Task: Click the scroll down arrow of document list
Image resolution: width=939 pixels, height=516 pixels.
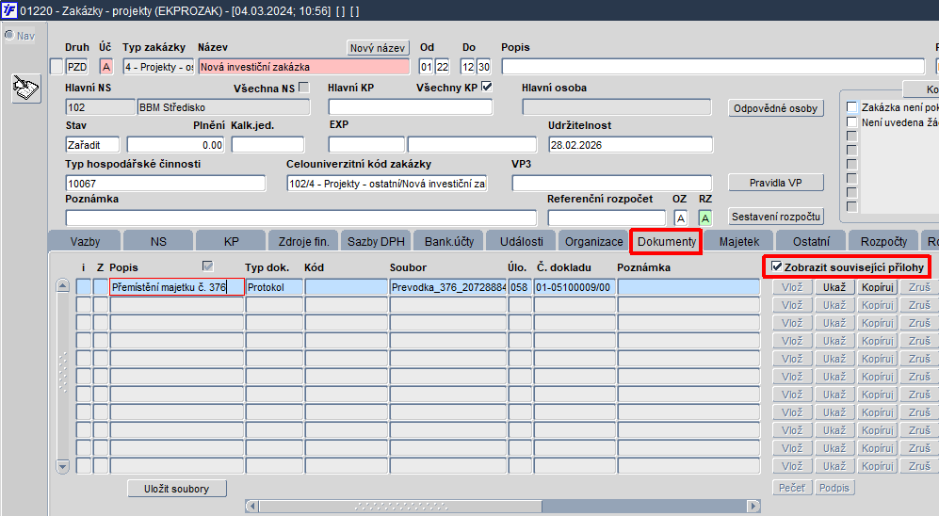Action: 62,466
